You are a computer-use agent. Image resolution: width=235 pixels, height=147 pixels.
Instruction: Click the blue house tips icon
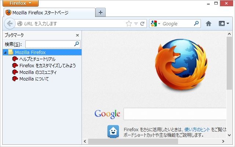(x=113, y=132)
